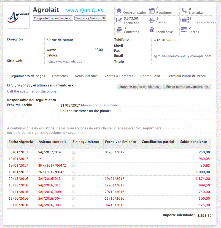
Task: Click the star icon for Oportunidades
Action: (x=119, y=11)
